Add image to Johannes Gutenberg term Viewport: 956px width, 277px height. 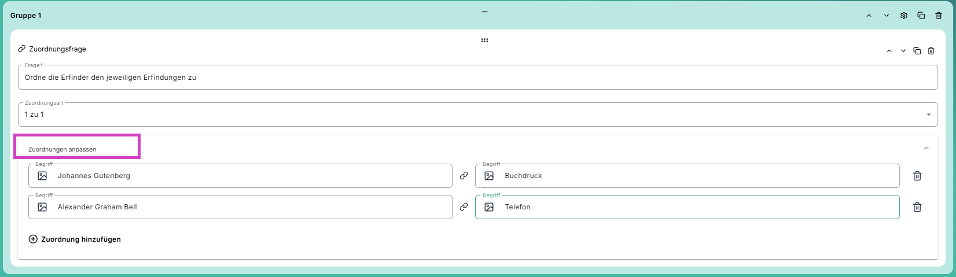click(x=42, y=176)
